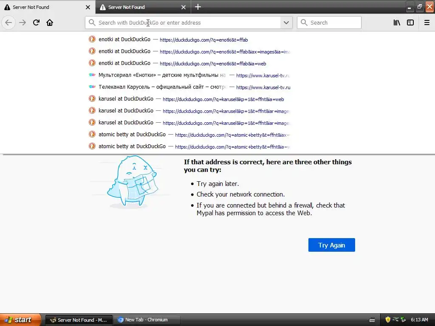Click the magnifier icon in Search box
The image size is (435, 326).
[304, 22]
